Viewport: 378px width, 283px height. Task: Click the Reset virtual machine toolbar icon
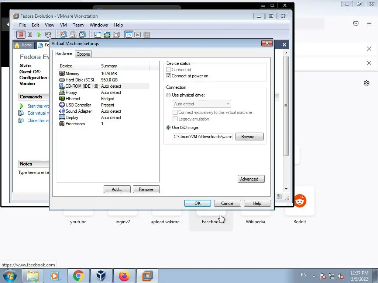pyautogui.click(x=48, y=35)
